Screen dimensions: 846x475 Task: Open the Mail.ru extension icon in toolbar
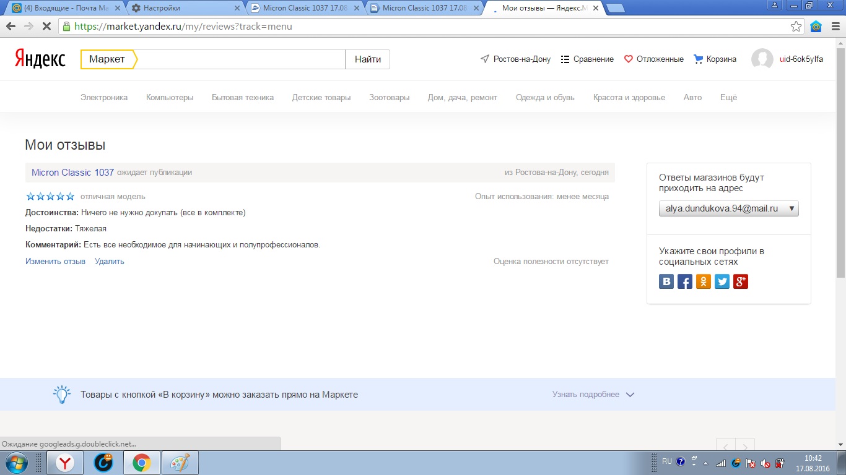(816, 27)
